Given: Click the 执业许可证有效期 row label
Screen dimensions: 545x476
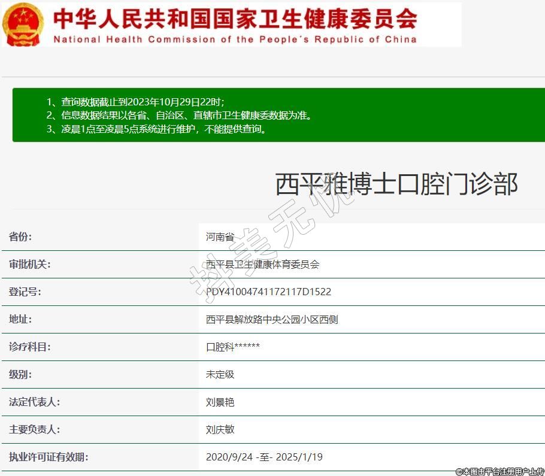Looking at the screenshot, I should (48, 457).
